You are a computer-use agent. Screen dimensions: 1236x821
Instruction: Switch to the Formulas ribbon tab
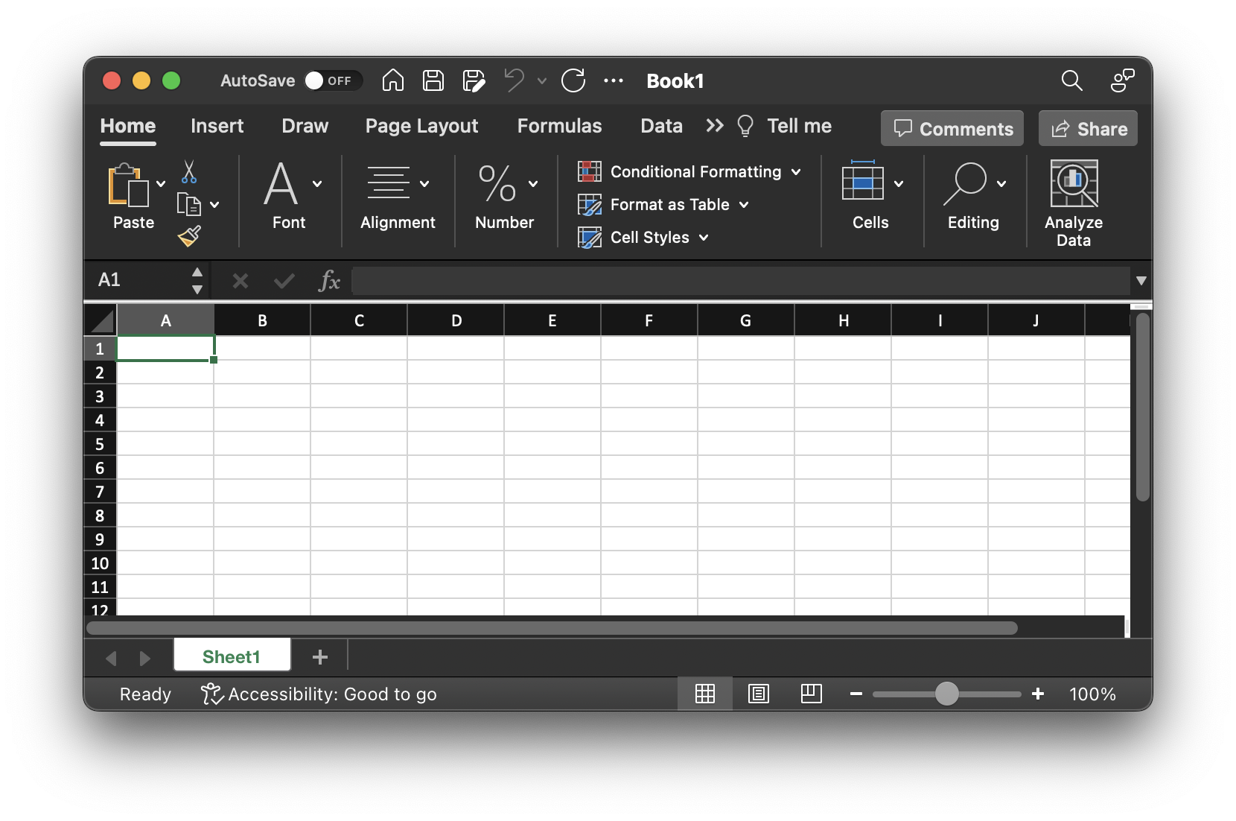click(x=559, y=126)
